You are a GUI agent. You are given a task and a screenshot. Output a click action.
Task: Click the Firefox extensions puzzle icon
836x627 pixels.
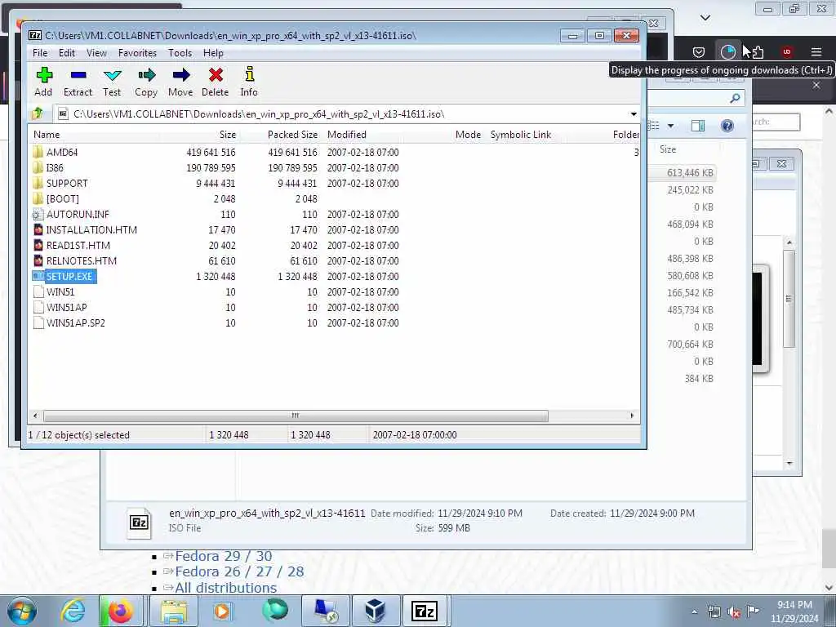758,51
